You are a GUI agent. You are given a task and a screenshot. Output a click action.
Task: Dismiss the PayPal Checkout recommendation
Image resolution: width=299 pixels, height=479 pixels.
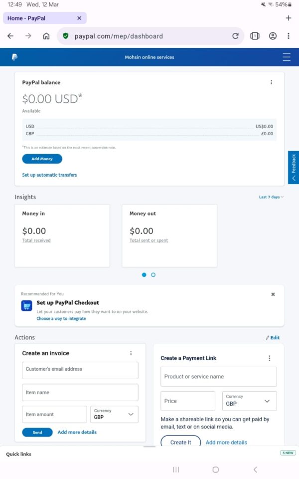coord(273,294)
